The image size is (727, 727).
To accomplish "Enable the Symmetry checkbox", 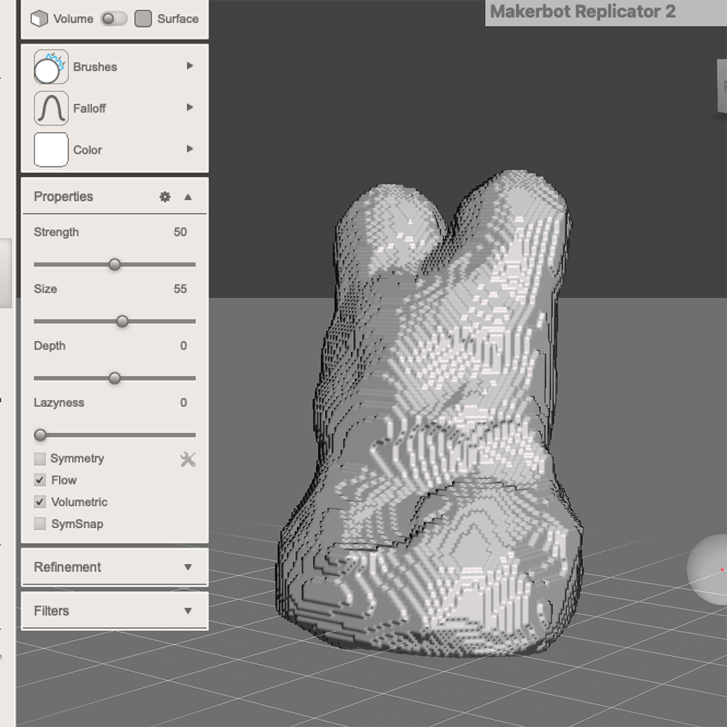I will tap(40, 459).
